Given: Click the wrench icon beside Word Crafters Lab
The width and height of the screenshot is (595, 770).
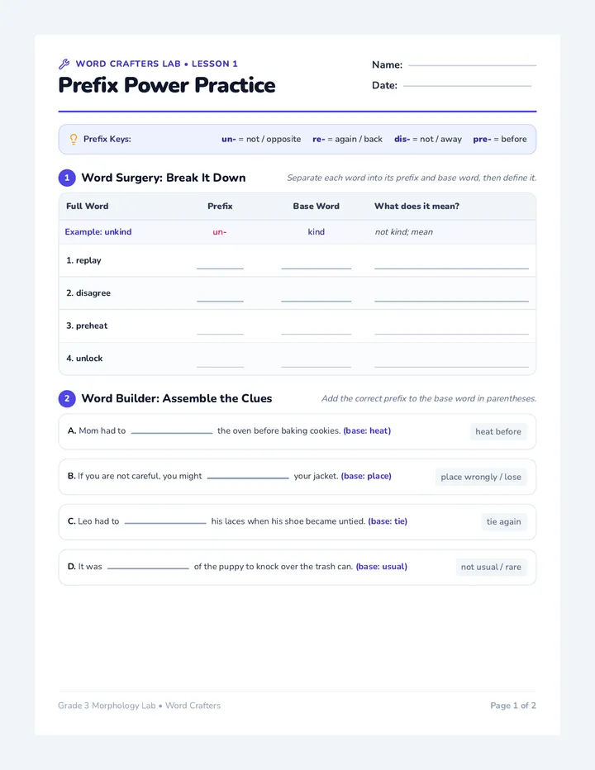Looking at the screenshot, I should point(64,64).
